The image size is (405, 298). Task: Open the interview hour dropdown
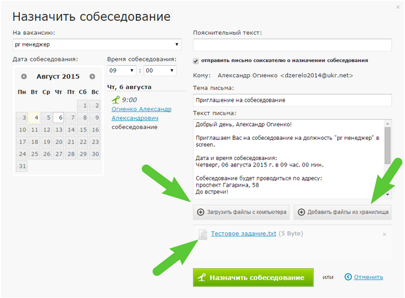pos(122,70)
